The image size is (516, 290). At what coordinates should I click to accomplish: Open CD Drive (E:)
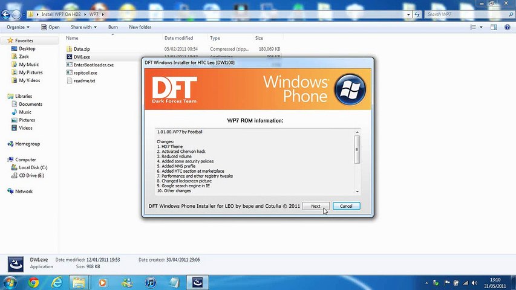(31, 176)
